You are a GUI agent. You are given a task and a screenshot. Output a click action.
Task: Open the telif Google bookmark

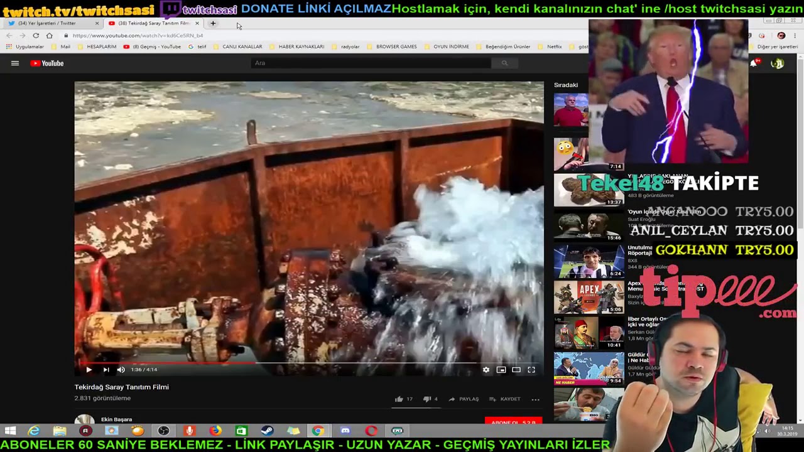[x=197, y=46]
